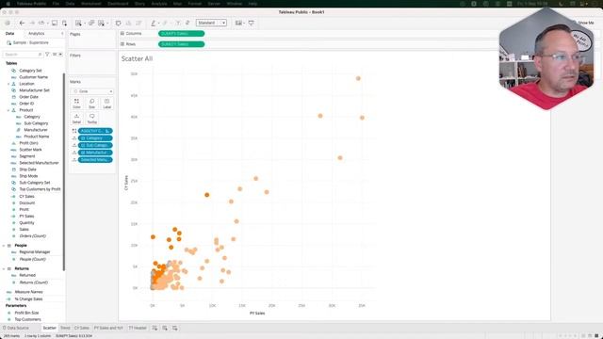
Task: Collapse the Returns table section
Action: click(x=4, y=268)
